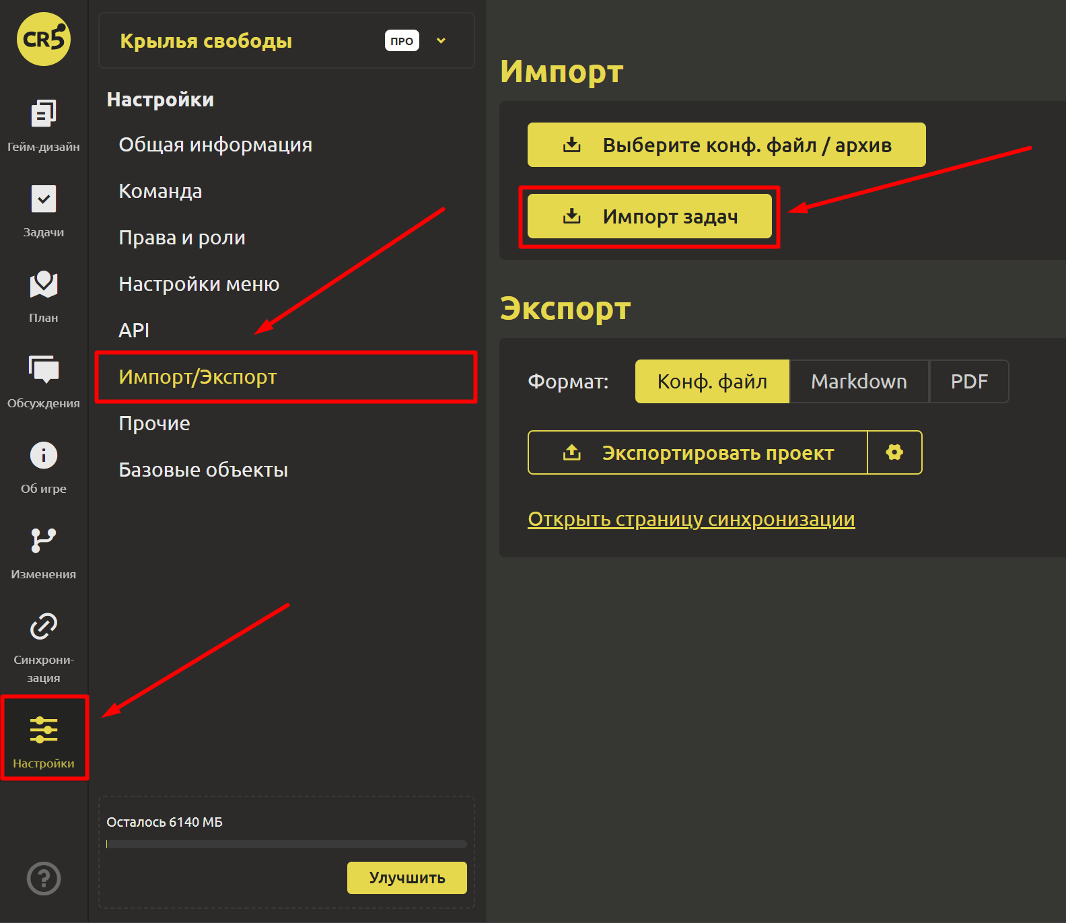Screen dimensions: 1066x923
Task: Open the Задачи checklist icon
Action: click(x=44, y=199)
